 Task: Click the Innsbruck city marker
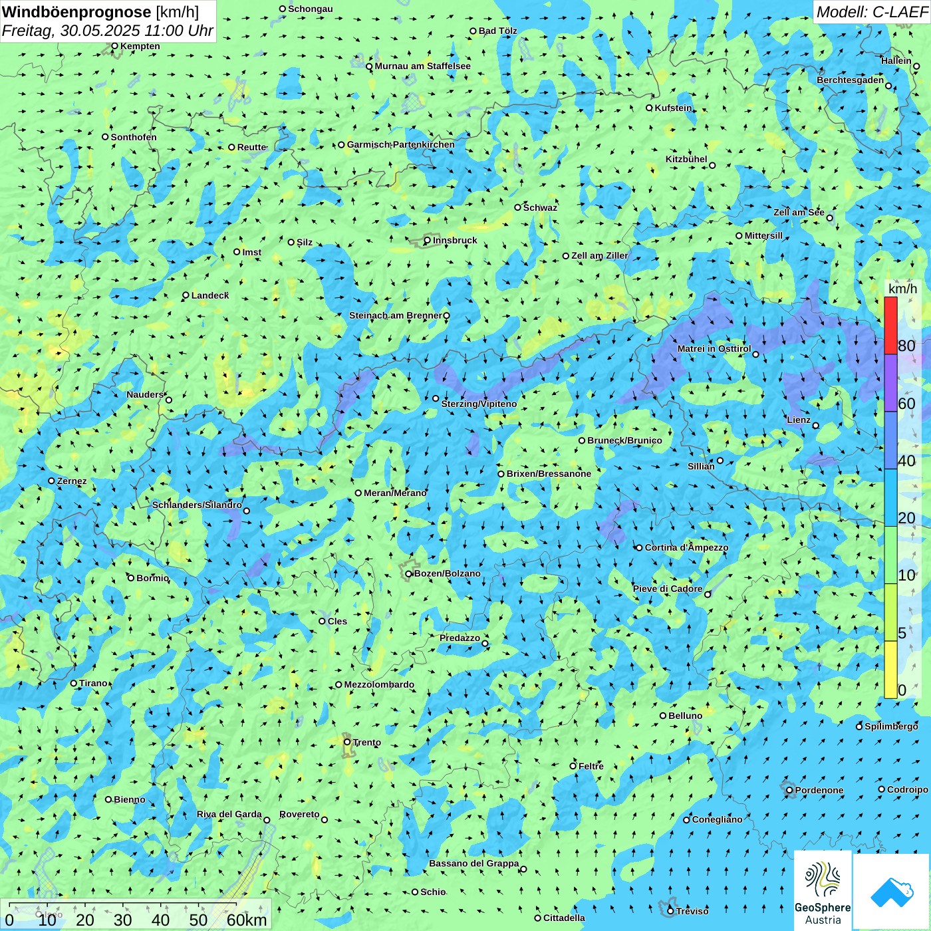point(428,241)
